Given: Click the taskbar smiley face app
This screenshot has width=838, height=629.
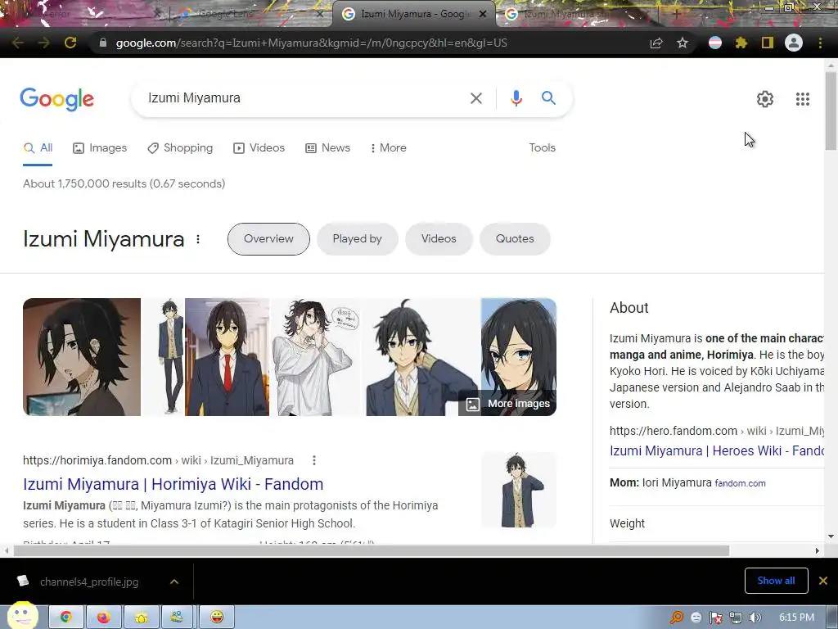Looking at the screenshot, I should (x=216, y=618).
